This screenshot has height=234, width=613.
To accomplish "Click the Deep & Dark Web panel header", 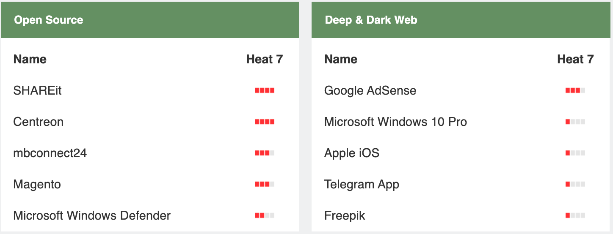I will pos(371,20).
